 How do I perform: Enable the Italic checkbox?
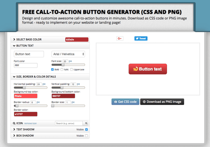[62, 69]
